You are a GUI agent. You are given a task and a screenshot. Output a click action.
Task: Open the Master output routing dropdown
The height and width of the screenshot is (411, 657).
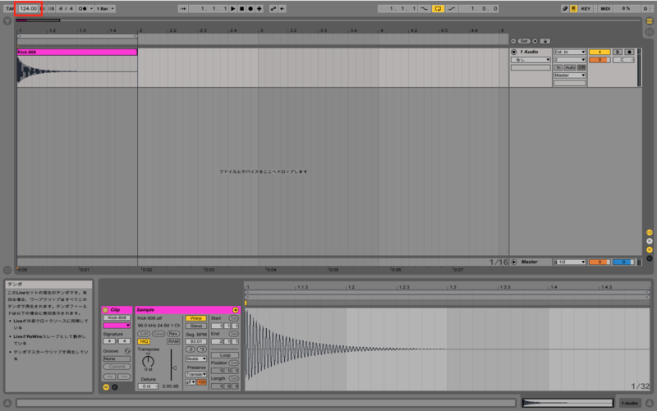(x=569, y=75)
